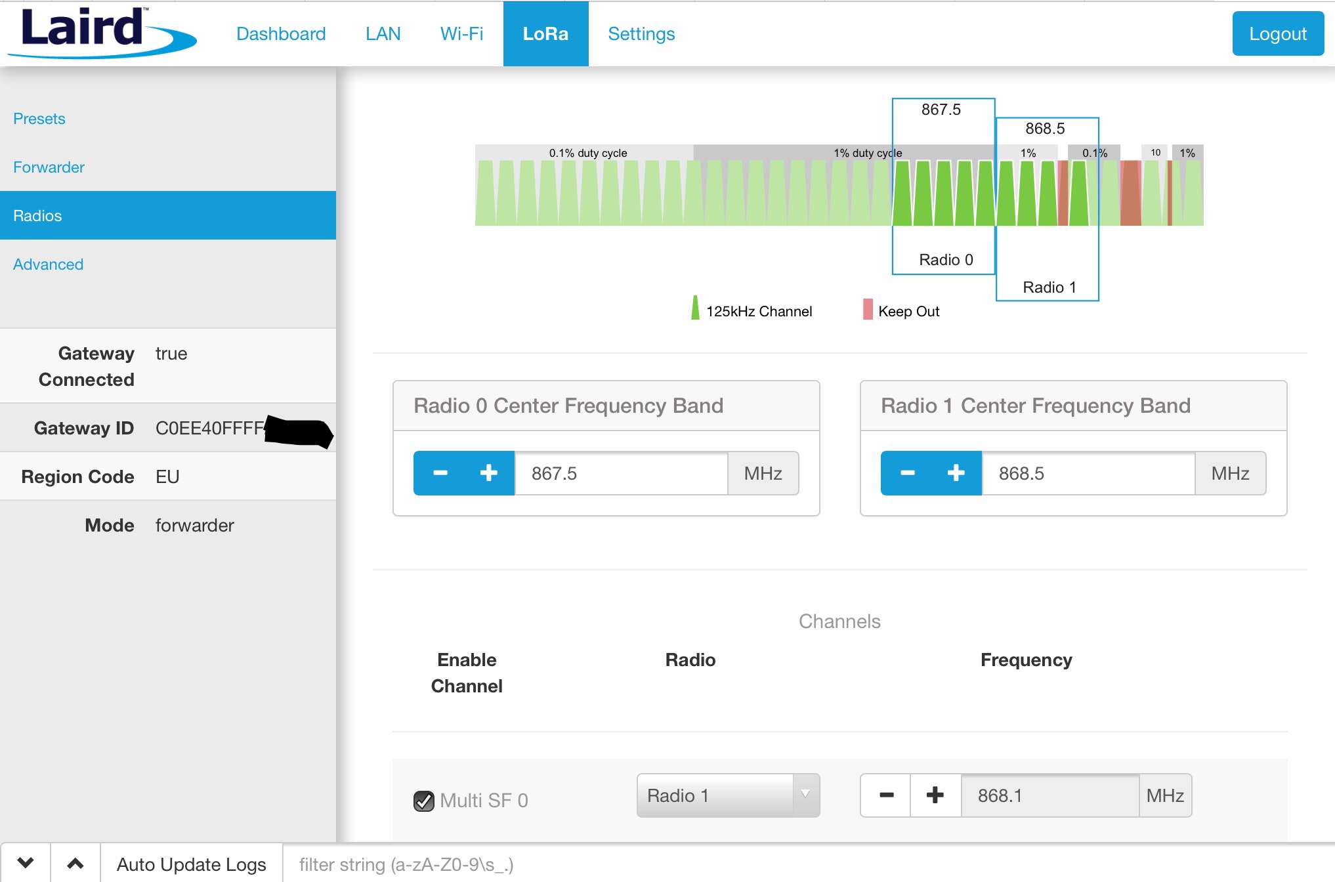Open the Radio 1 dropdown for Multi SF 0
The width and height of the screenshot is (1335, 882).
point(728,795)
